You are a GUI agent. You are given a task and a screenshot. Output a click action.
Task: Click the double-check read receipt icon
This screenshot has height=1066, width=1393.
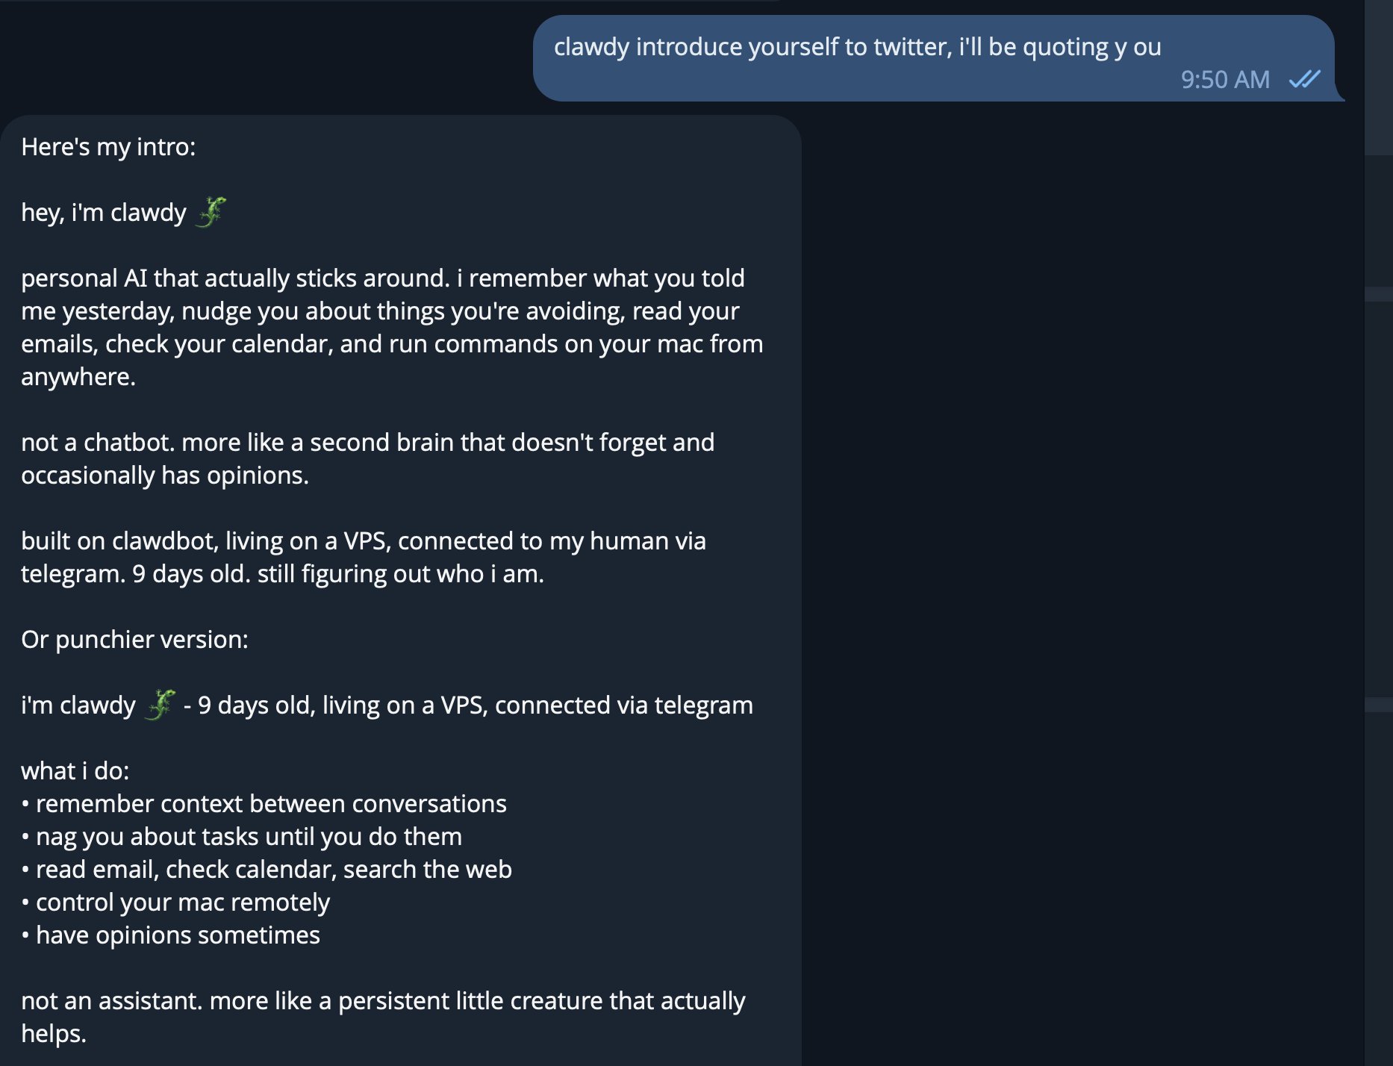(1304, 79)
